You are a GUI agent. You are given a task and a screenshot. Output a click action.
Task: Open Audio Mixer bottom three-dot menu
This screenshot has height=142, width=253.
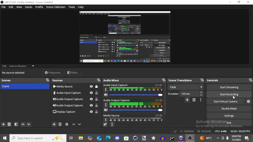112,124
